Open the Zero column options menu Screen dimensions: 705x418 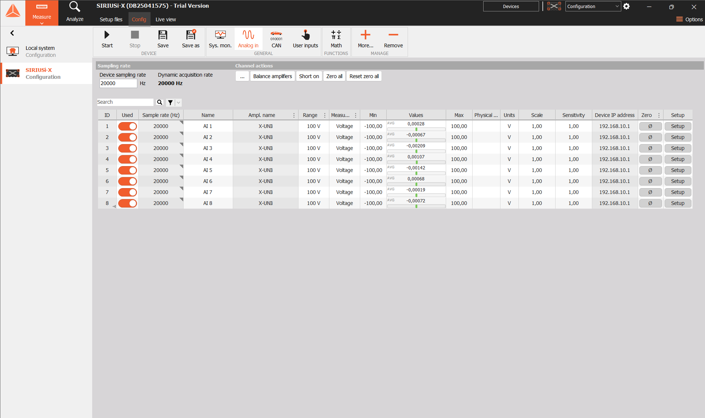tap(659, 115)
